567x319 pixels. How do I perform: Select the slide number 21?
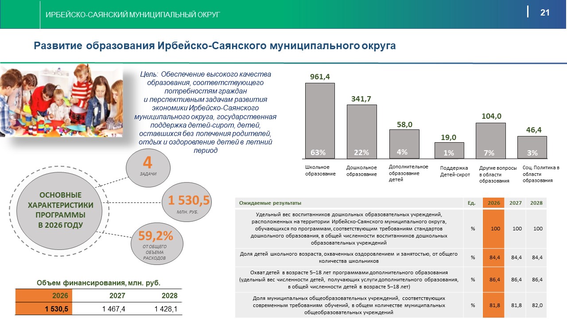544,13
